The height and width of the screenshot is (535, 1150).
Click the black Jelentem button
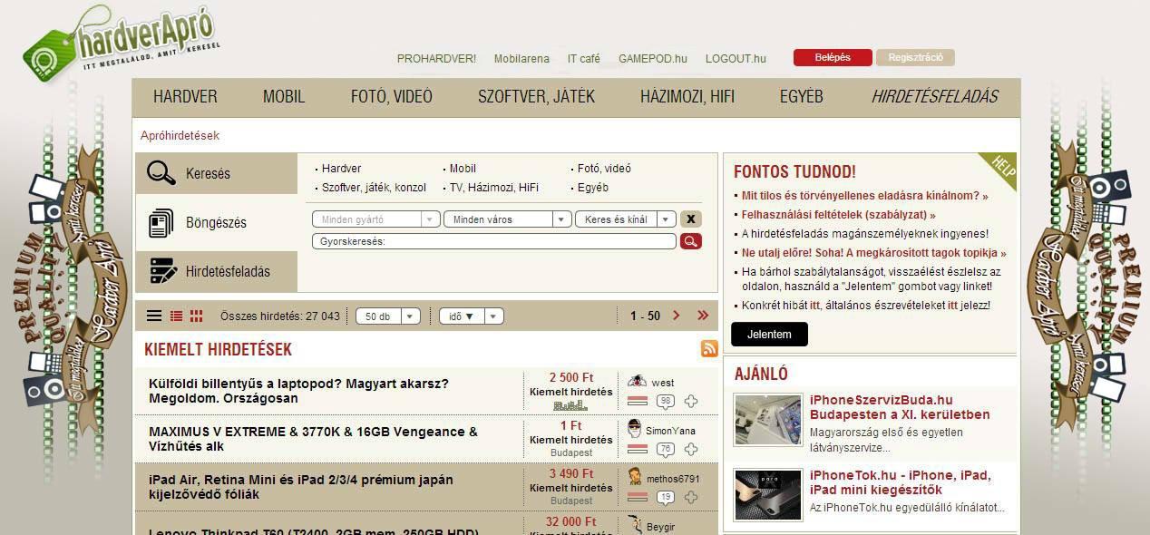tap(769, 335)
